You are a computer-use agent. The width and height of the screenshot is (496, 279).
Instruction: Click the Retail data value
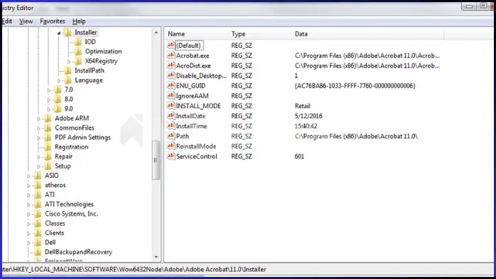(303, 106)
